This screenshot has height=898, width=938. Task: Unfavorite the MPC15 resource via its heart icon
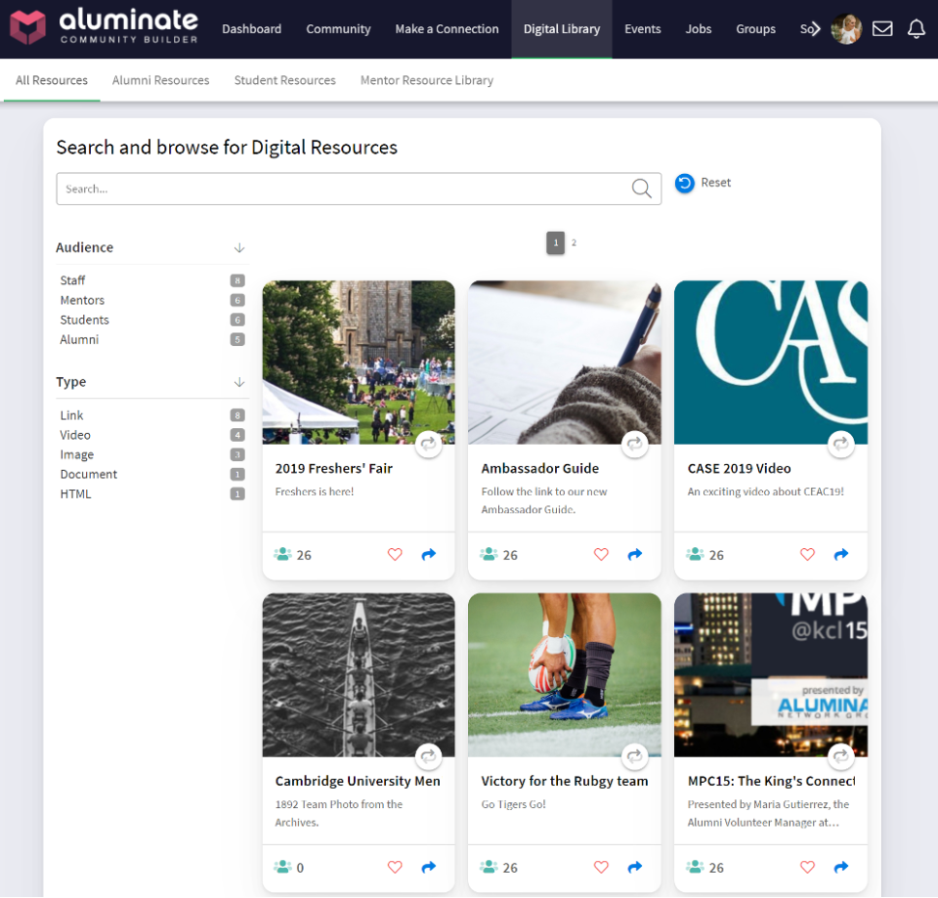pyautogui.click(x=807, y=867)
